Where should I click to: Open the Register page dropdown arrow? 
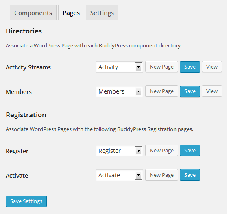tap(138, 151)
